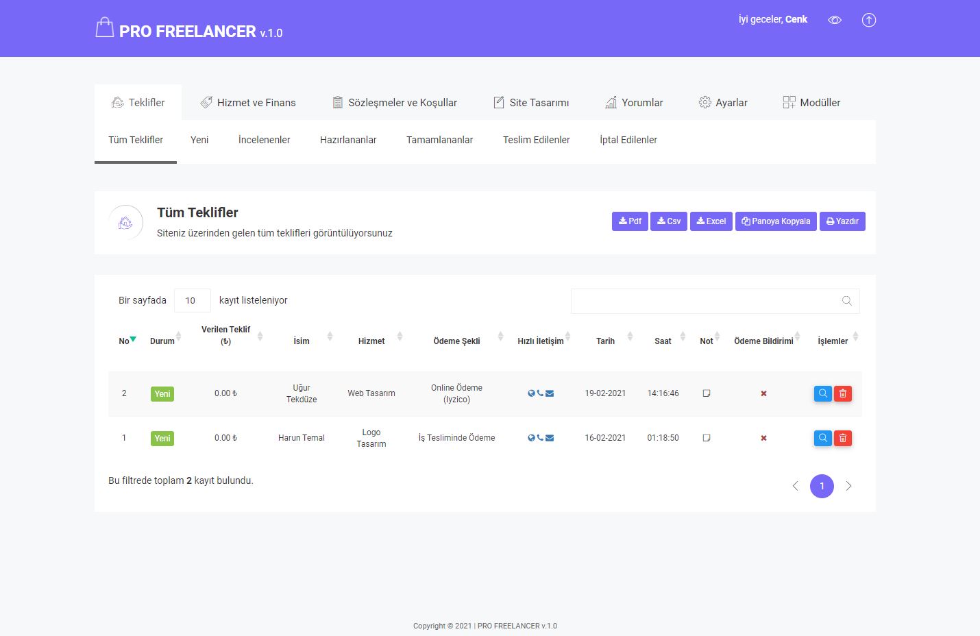Viewport: 980px width, 636px height.
Task: Open Sözleşmeler ve Koşullar tab
Action: 395,102
